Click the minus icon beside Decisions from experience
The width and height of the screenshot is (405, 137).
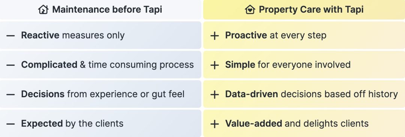coord(10,94)
